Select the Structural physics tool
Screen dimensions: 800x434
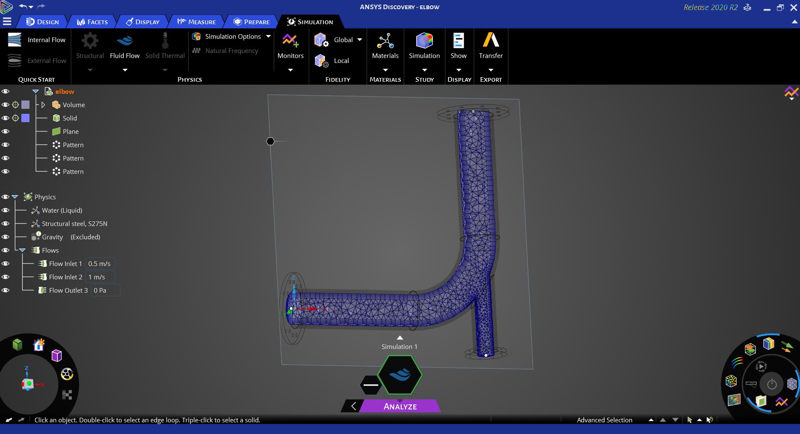(x=90, y=46)
